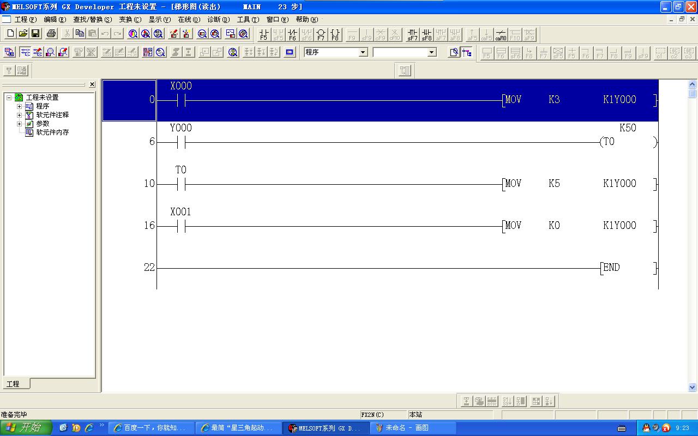The image size is (698, 436).
Task: Toggle the invert operation result caF10 button
Action: point(501,34)
